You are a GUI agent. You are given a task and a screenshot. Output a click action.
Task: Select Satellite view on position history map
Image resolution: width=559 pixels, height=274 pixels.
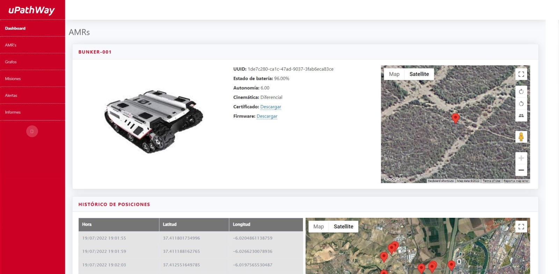(343, 227)
